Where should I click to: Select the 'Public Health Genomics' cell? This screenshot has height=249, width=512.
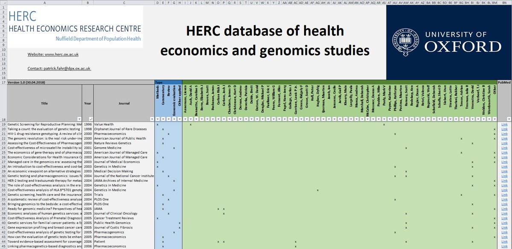[x=124, y=223]
